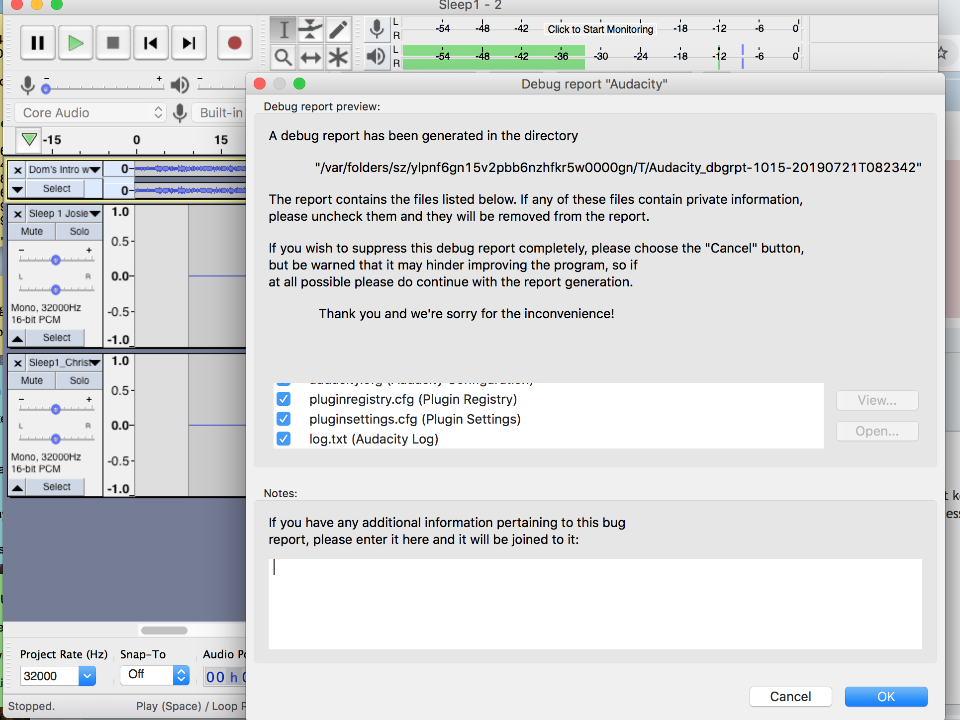Viewport: 960px width, 720px height.
Task: Adjust gain slider on Sleep1_Chris track
Action: pyautogui.click(x=56, y=409)
